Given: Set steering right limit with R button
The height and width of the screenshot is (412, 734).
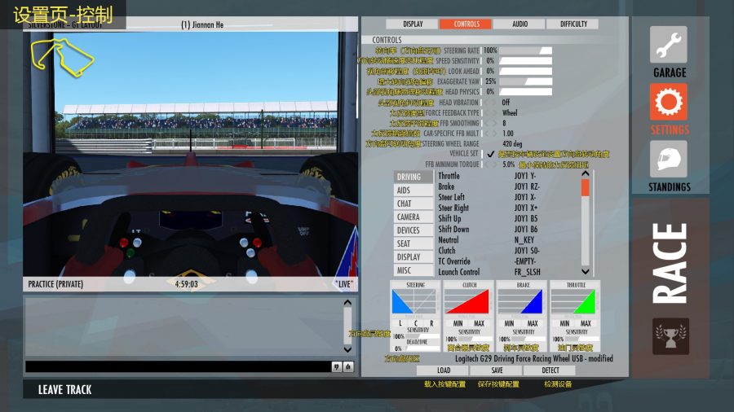Looking at the screenshot, I should tap(431, 323).
